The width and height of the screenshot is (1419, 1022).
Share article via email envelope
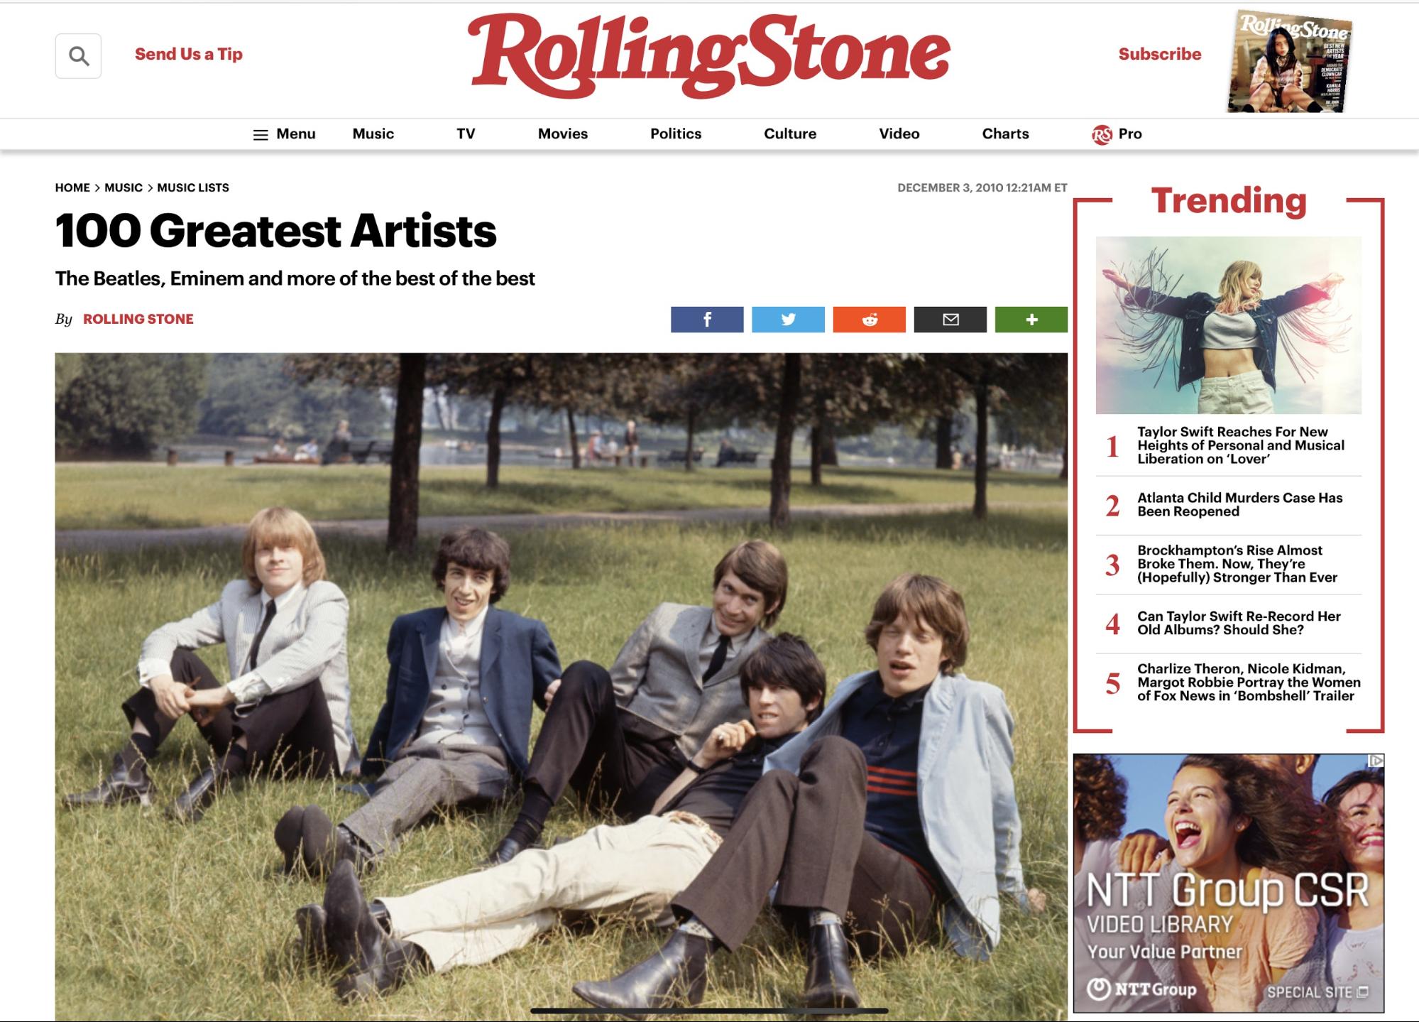click(950, 320)
